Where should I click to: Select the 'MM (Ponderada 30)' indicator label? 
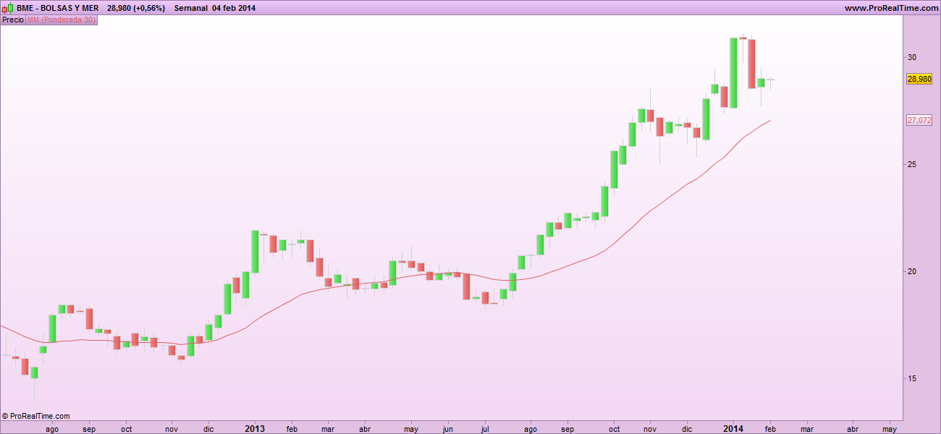coord(61,20)
